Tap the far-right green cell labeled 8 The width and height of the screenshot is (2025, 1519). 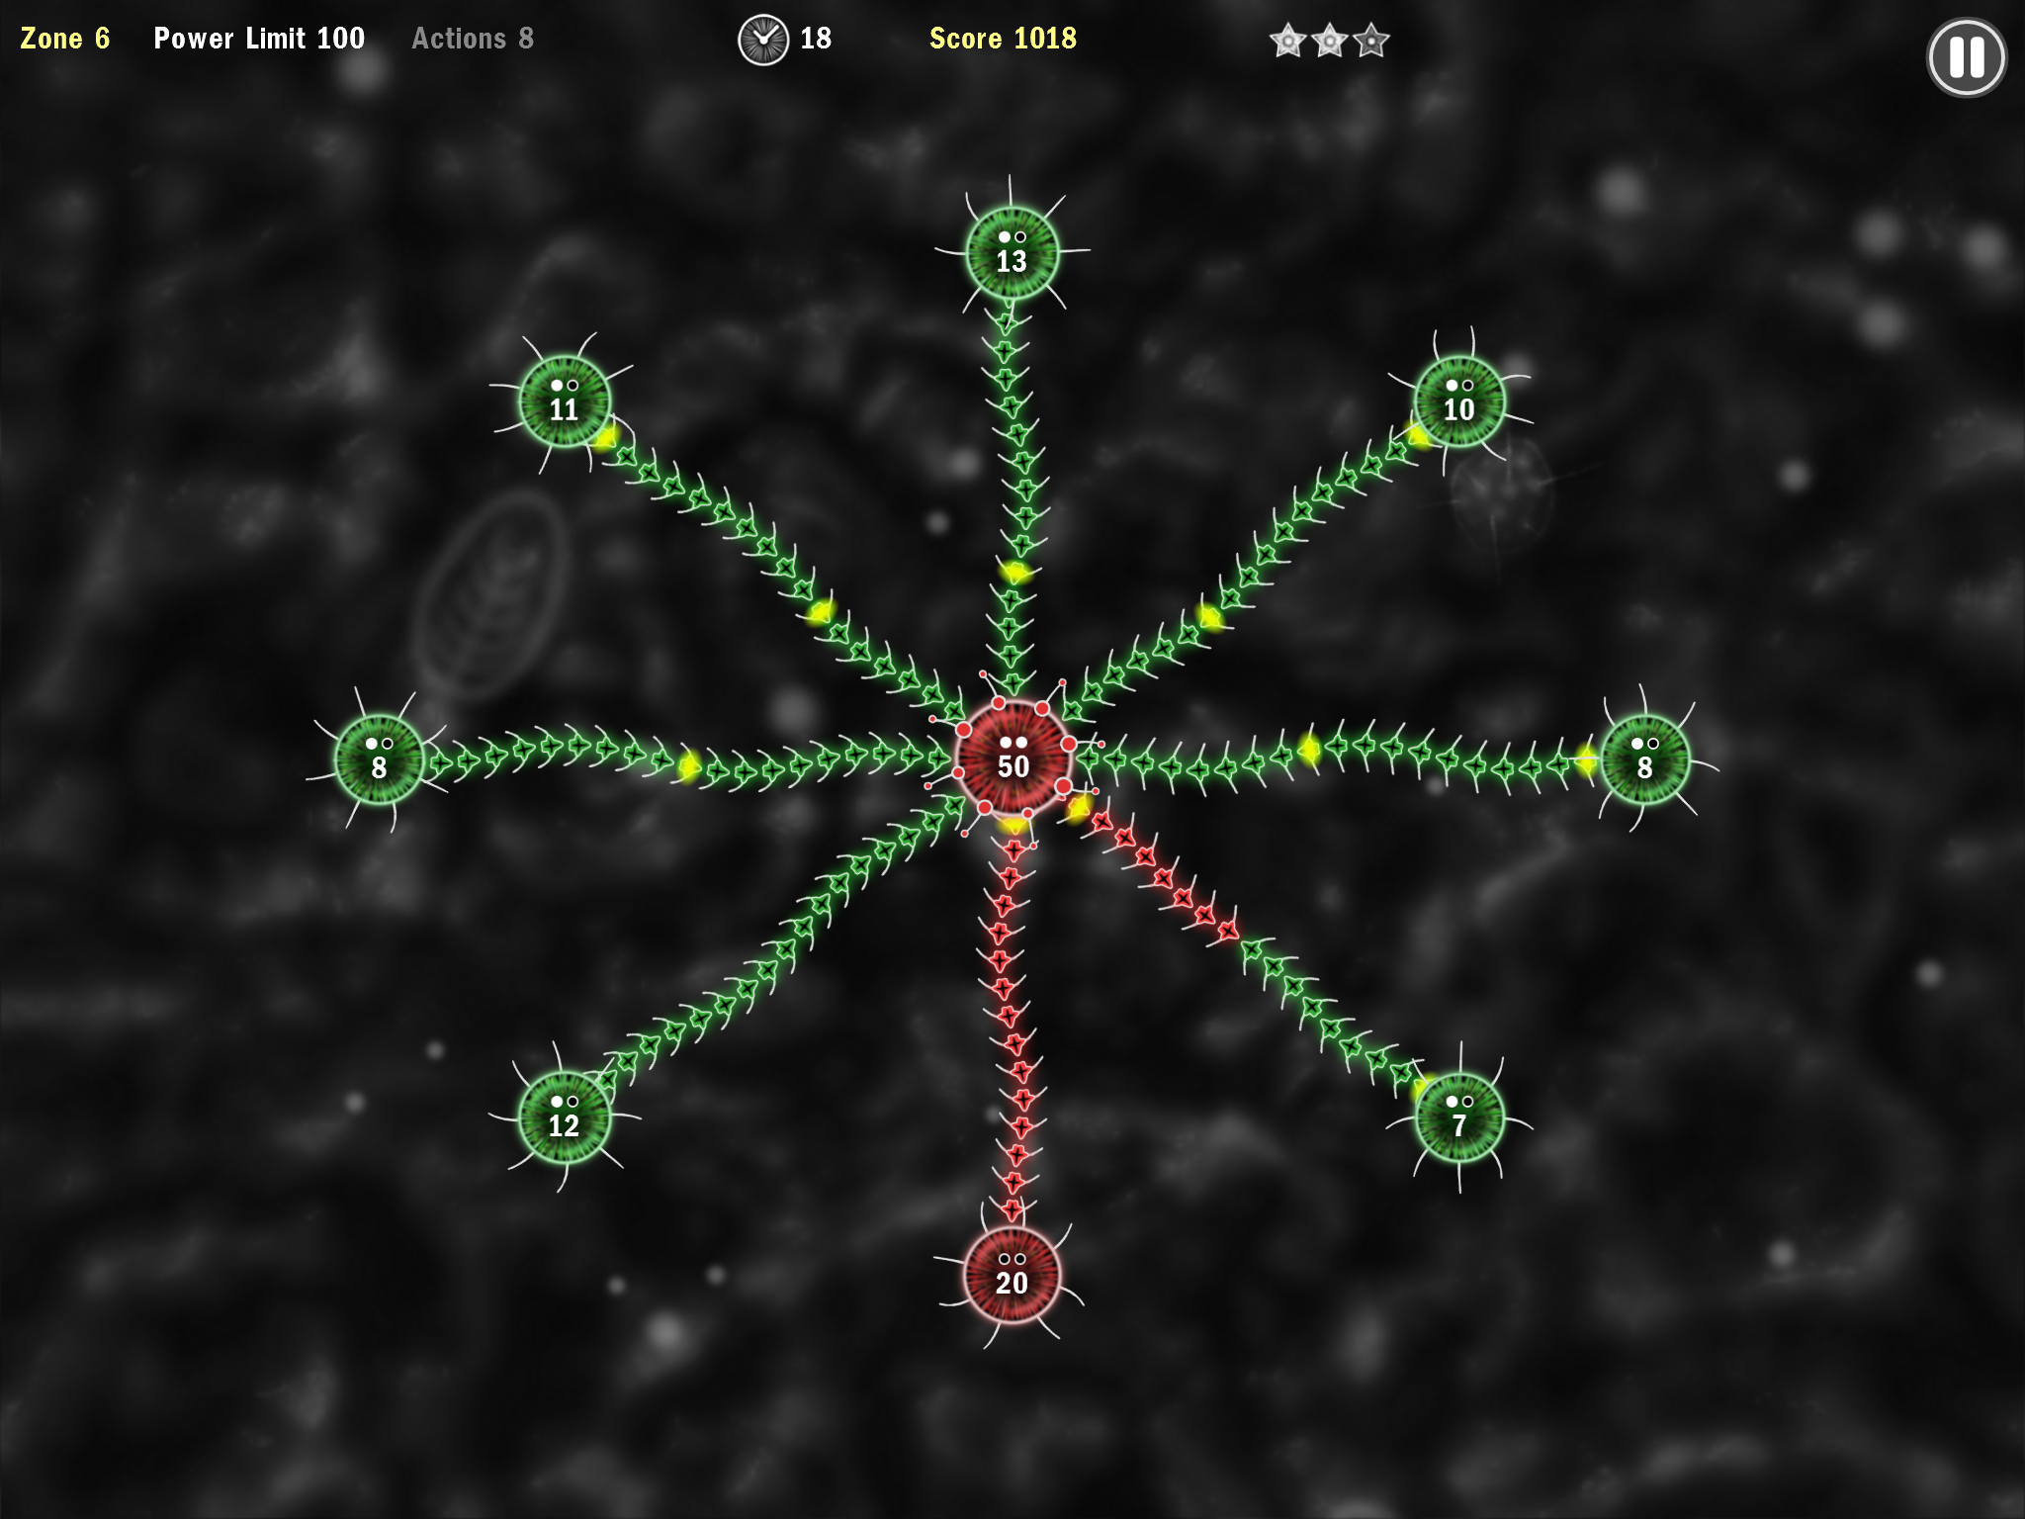[x=1645, y=759]
